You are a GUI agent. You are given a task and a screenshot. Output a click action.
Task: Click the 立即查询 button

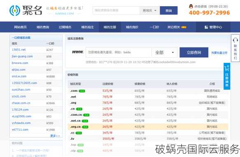[194, 52]
